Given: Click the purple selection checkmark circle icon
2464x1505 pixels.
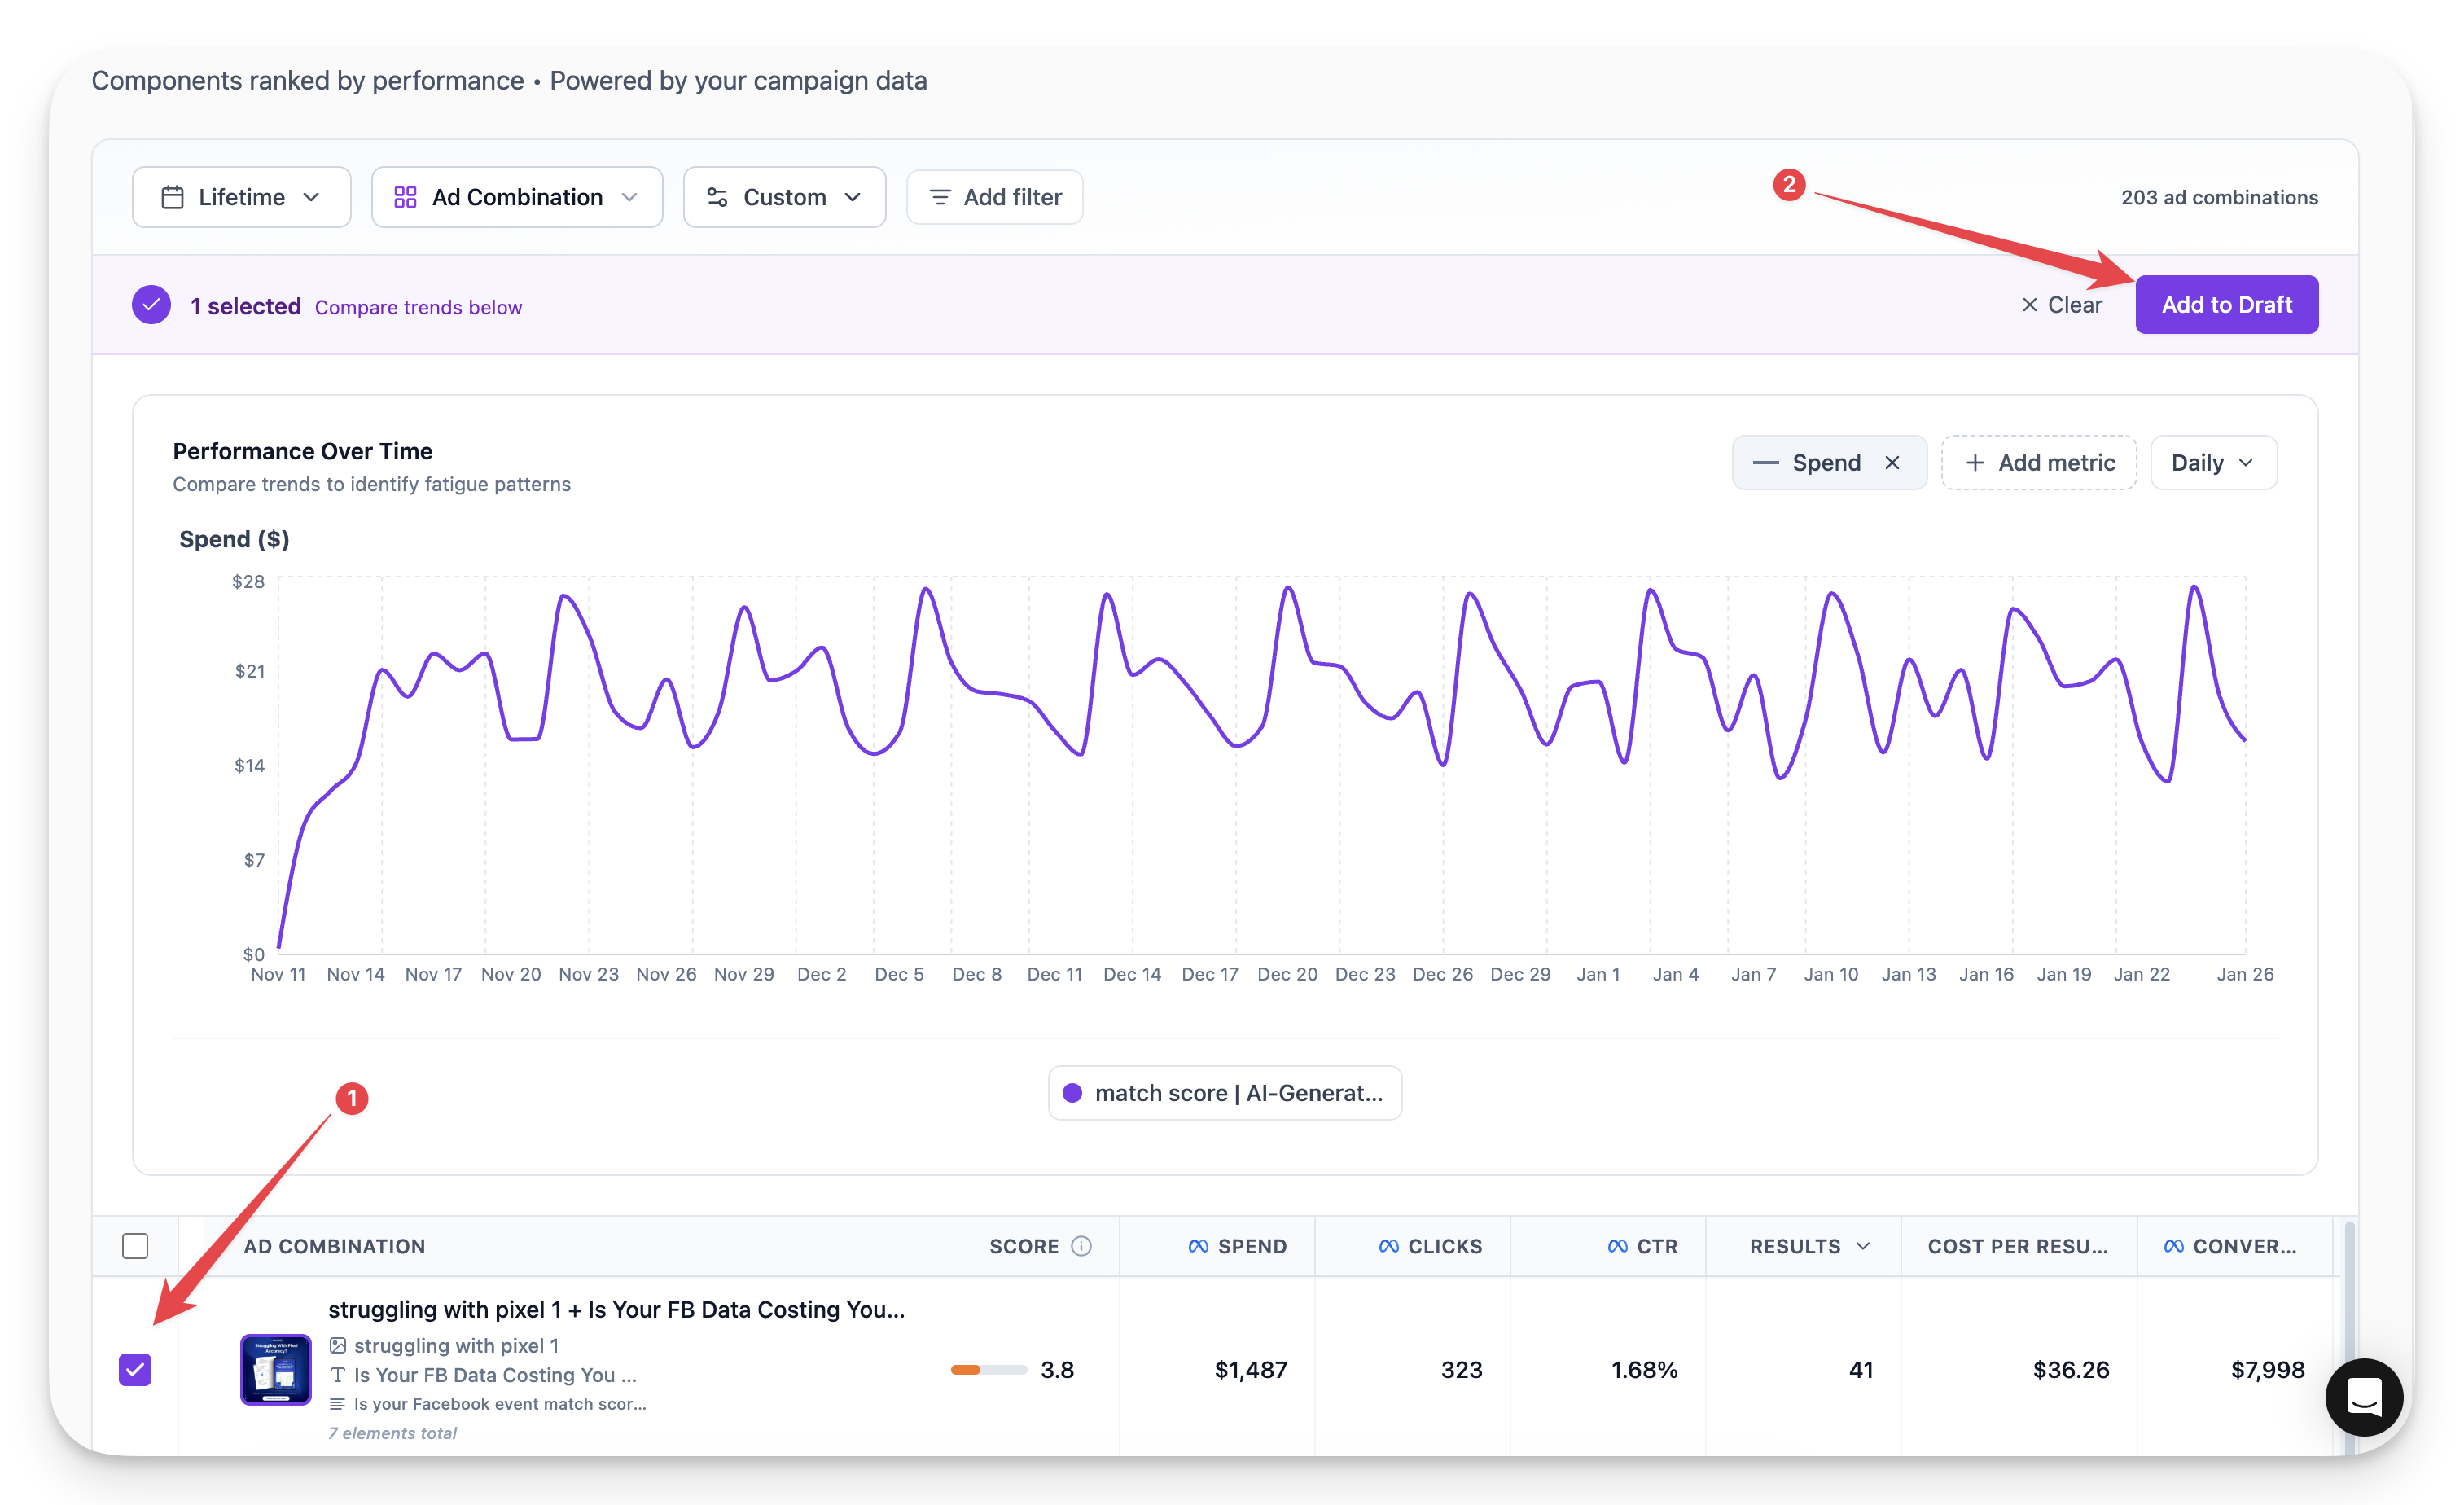Looking at the screenshot, I should [151, 305].
